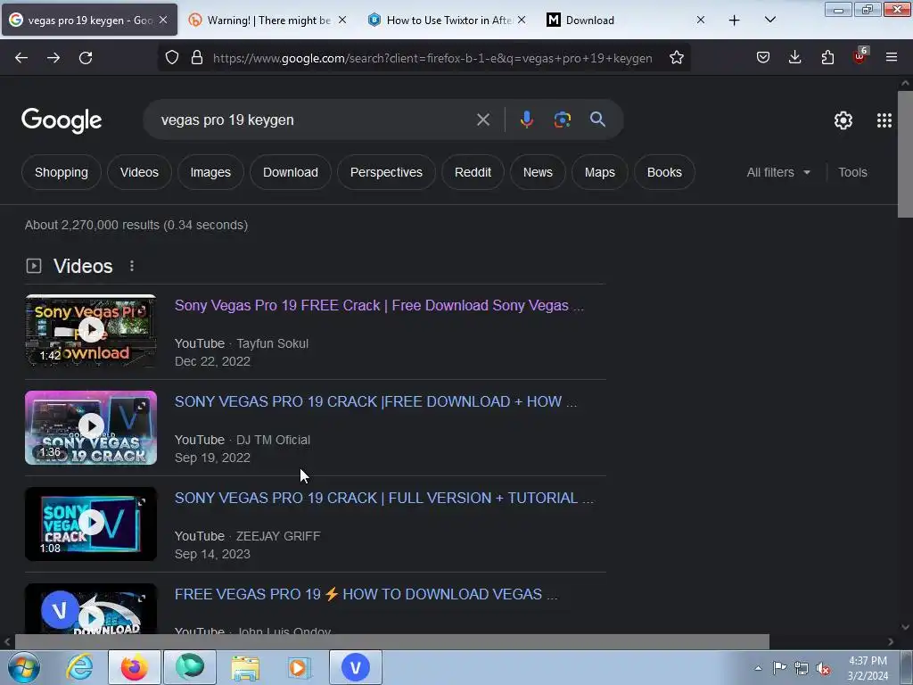This screenshot has height=685, width=913.
Task: Open the tracking protection shield icon
Action: 172,58
